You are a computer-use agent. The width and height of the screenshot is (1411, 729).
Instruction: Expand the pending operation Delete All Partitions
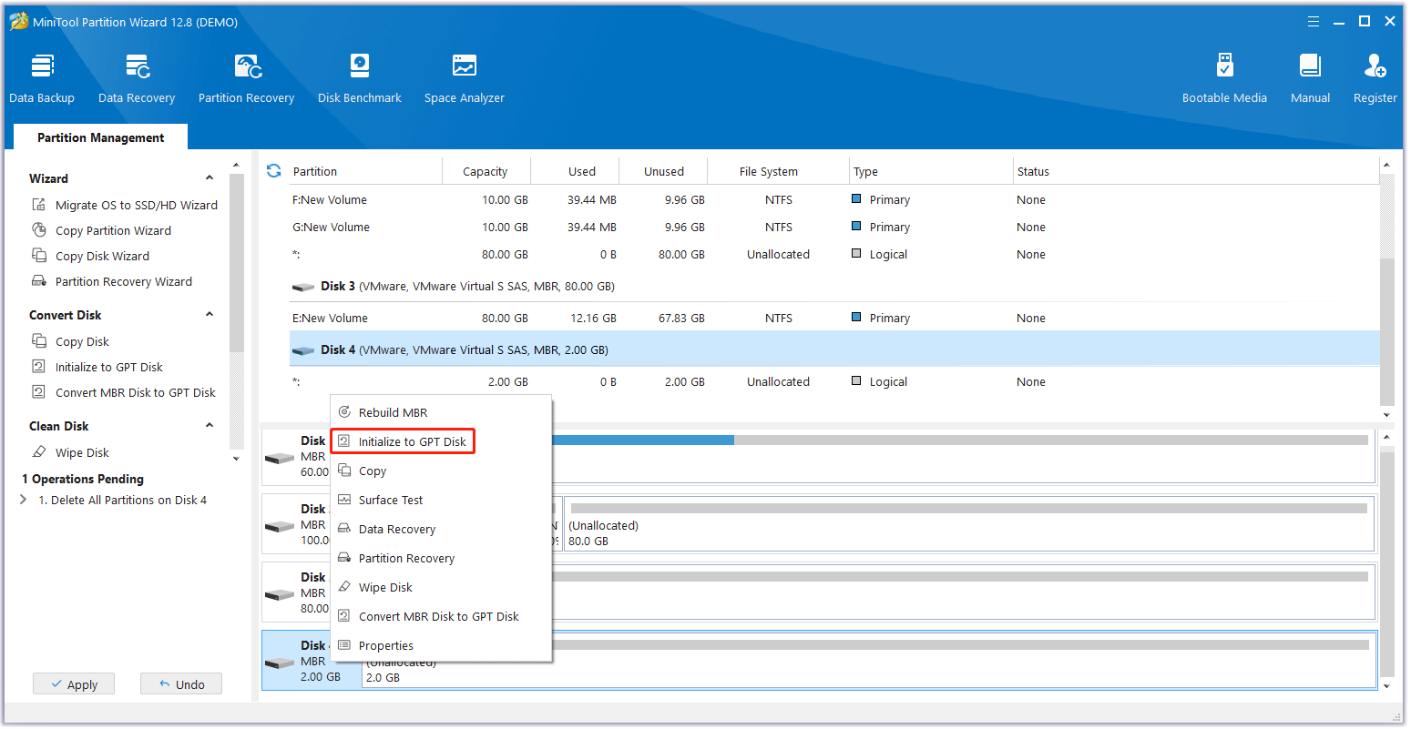(x=23, y=500)
